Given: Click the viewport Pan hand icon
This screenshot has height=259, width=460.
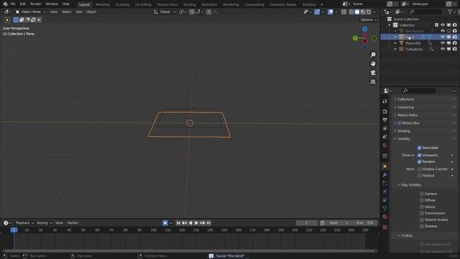Looking at the screenshot, I should coord(373,64).
